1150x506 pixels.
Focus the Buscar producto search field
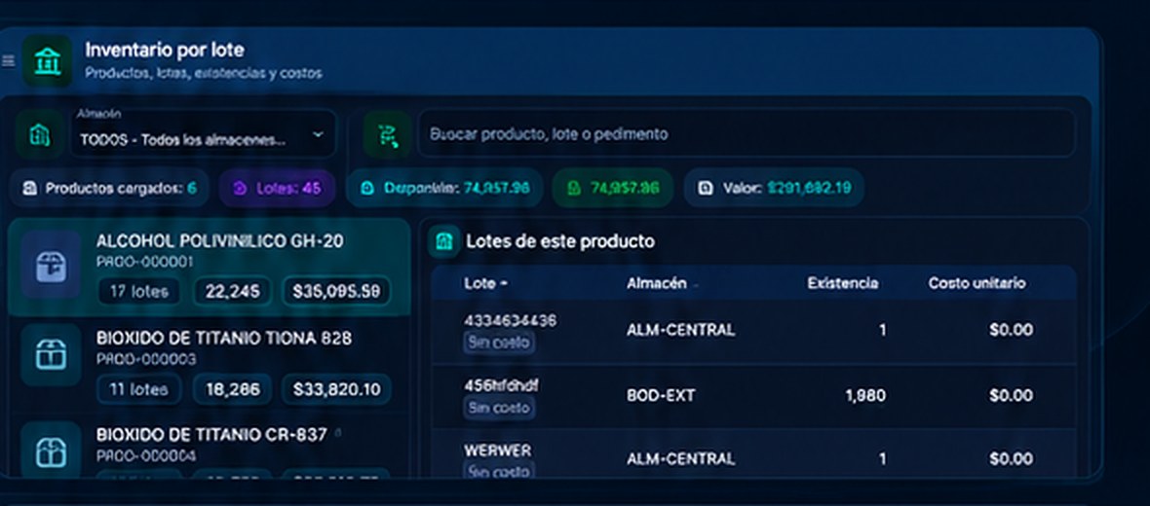(x=746, y=134)
